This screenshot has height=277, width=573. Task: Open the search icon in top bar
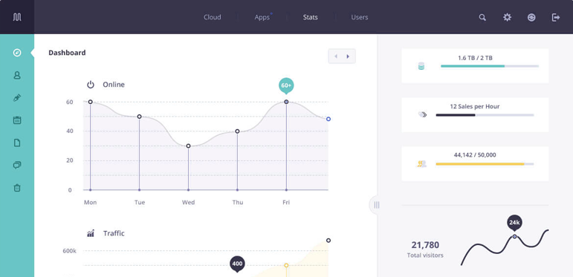pyautogui.click(x=482, y=17)
